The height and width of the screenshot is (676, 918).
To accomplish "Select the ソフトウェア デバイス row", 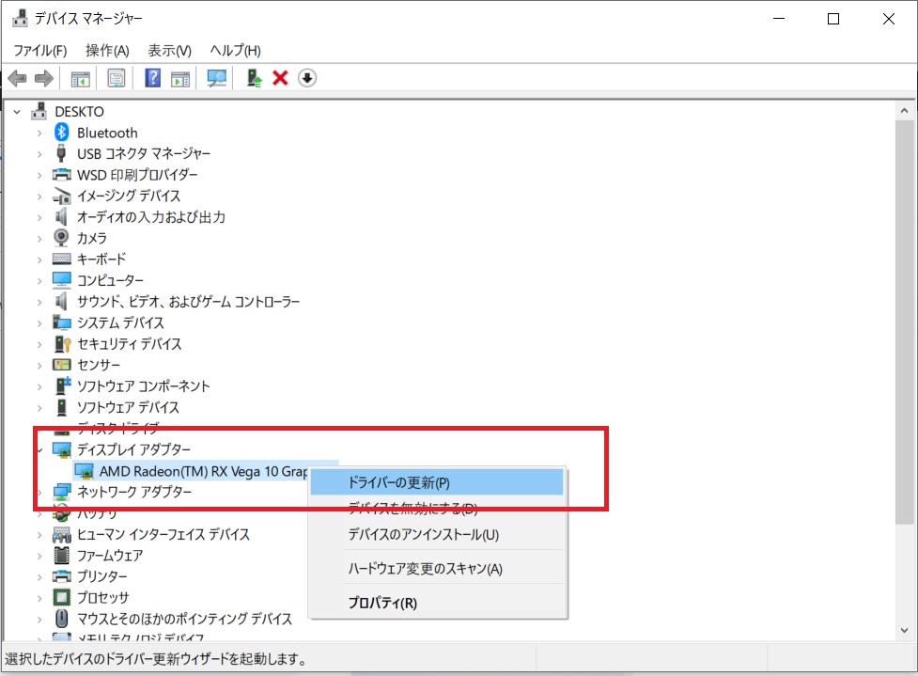I will [x=128, y=407].
